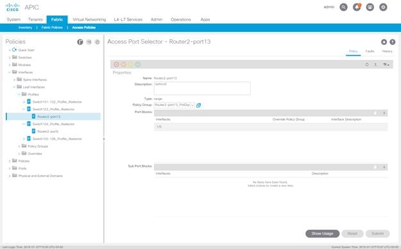This screenshot has height=249, width=401.
Task: Click the Reset button
Action: (x=352, y=234)
